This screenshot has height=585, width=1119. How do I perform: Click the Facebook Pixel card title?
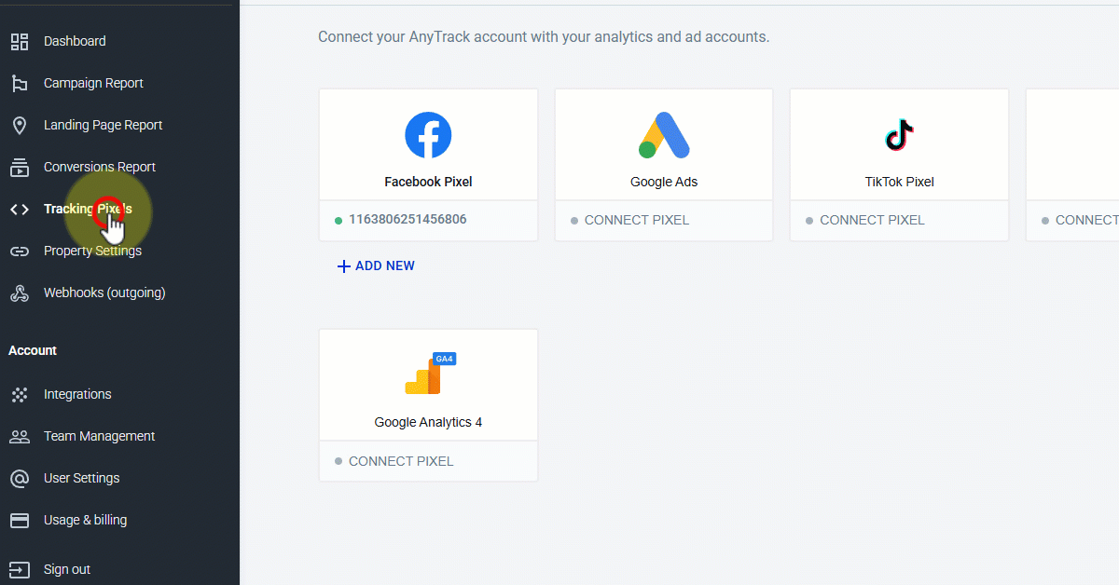[428, 182]
